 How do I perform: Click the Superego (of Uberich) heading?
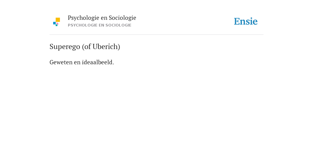(x=85, y=47)
